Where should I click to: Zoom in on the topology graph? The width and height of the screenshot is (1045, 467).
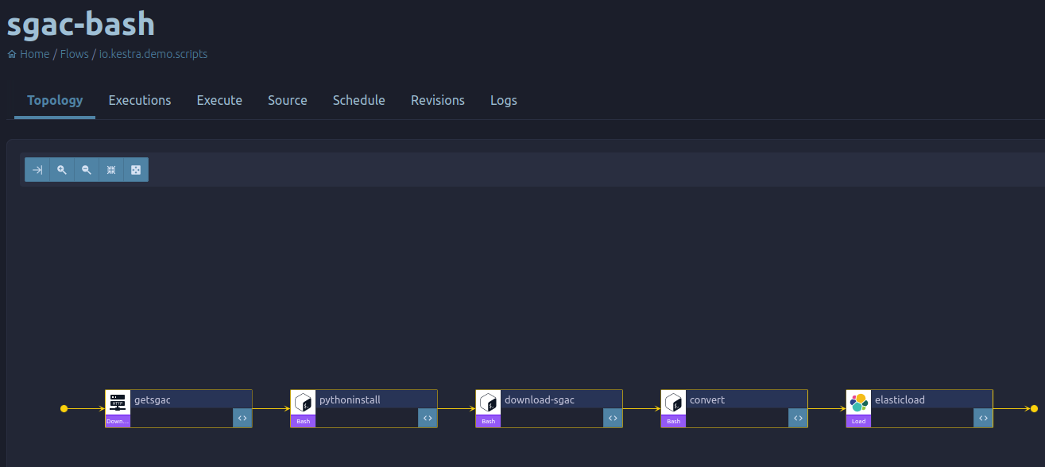(x=62, y=170)
